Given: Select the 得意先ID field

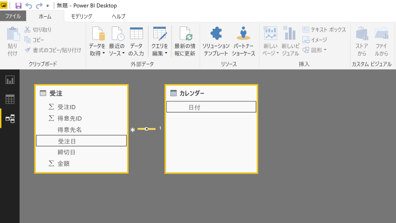Looking at the screenshot, I should [x=82, y=118].
